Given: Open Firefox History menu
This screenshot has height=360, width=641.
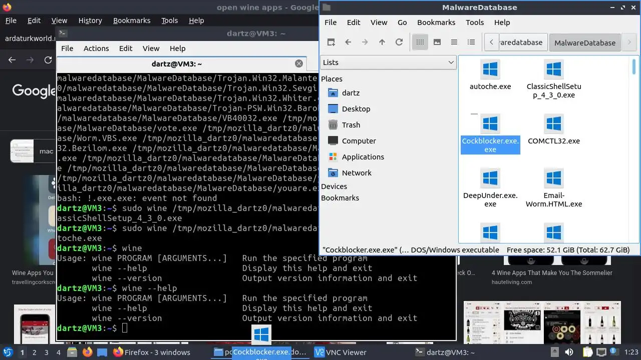Looking at the screenshot, I should [x=90, y=20].
